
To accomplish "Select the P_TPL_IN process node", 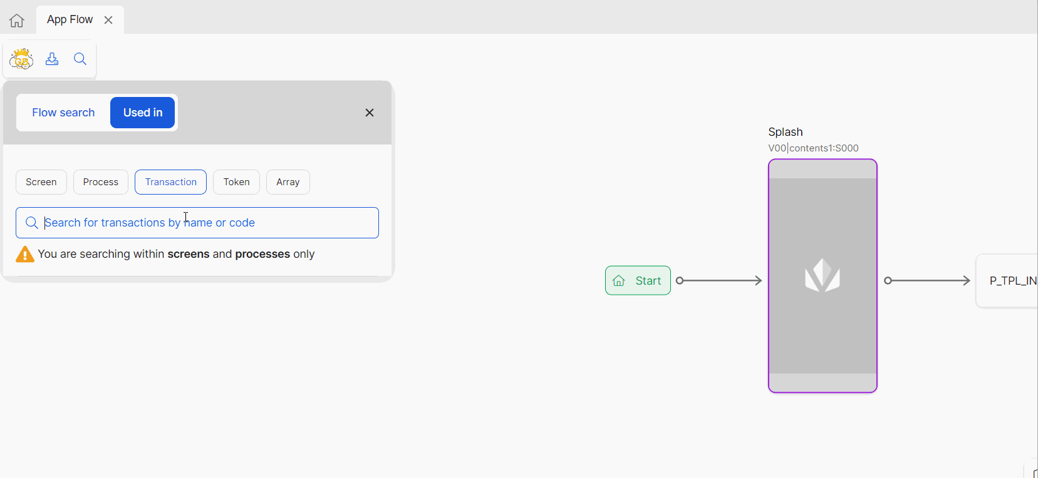I will (1009, 281).
